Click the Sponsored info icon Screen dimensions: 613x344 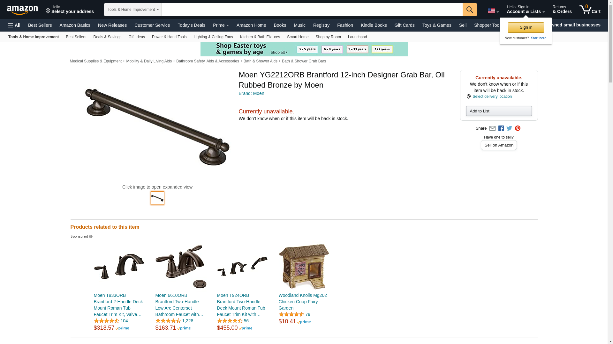[x=91, y=237]
